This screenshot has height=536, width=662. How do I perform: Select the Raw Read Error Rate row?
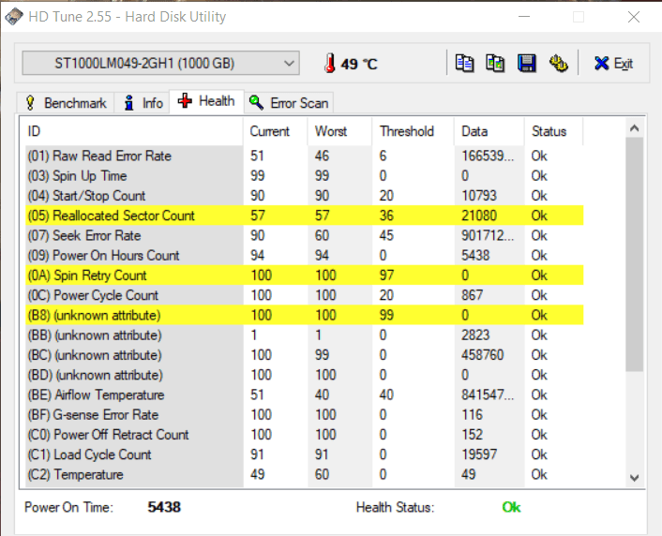coord(304,156)
